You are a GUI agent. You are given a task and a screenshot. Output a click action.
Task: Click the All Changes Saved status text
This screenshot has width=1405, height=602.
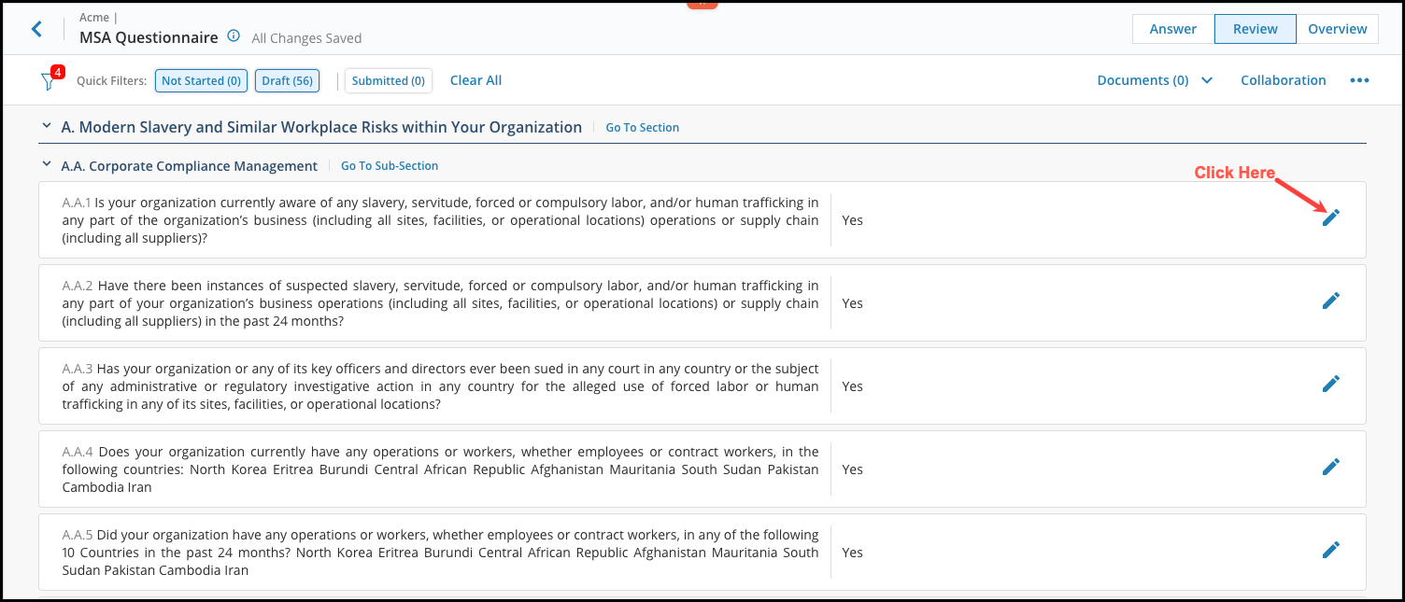click(306, 38)
